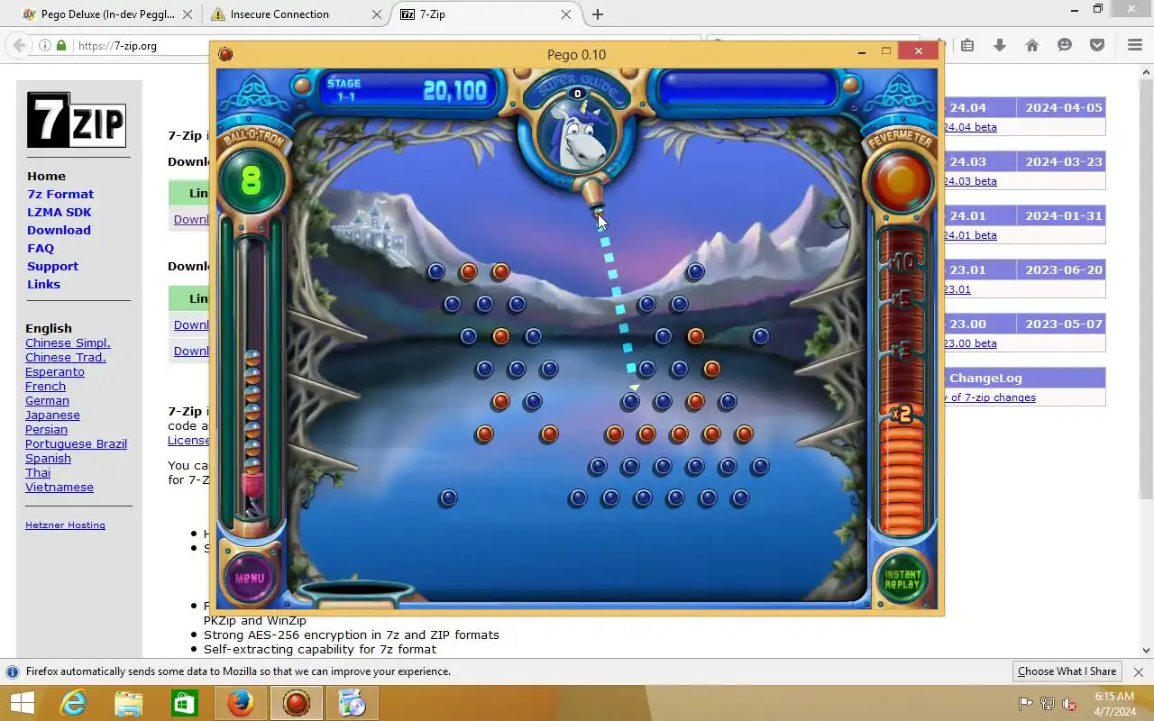This screenshot has width=1154, height=721.
Task: Close the Insecure Connection tab
Action: pyautogui.click(x=377, y=14)
